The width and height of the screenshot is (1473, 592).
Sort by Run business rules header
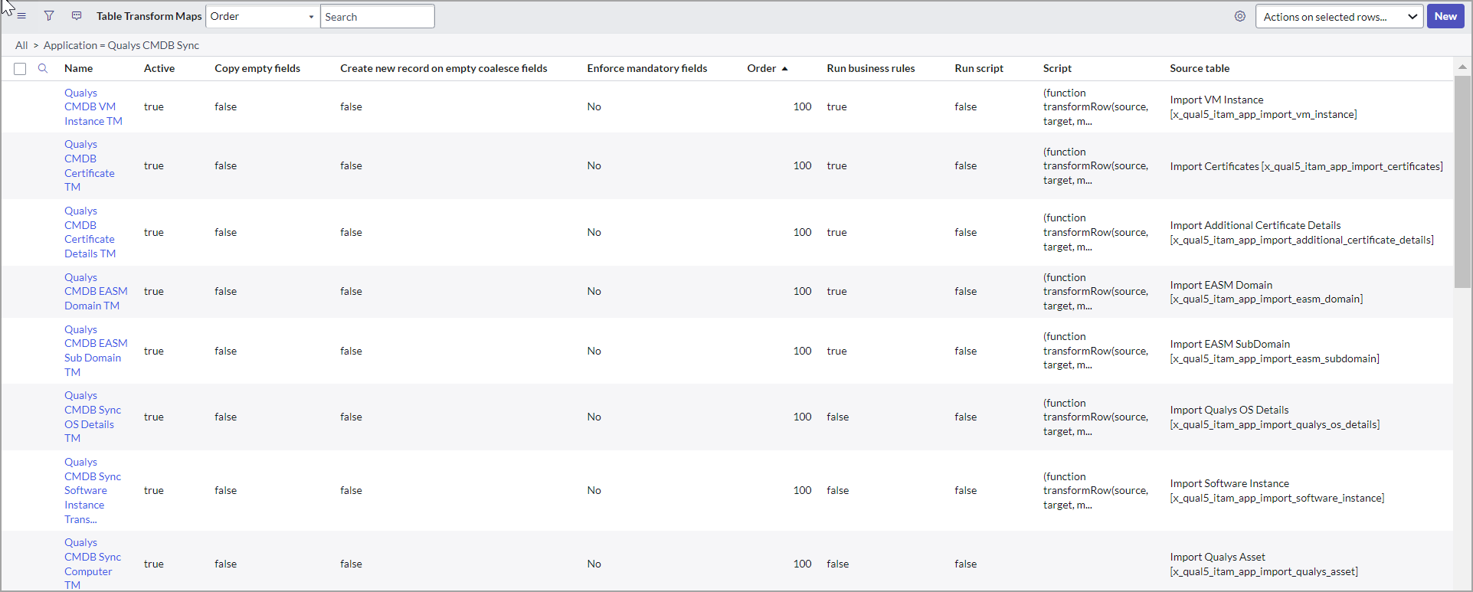point(871,68)
